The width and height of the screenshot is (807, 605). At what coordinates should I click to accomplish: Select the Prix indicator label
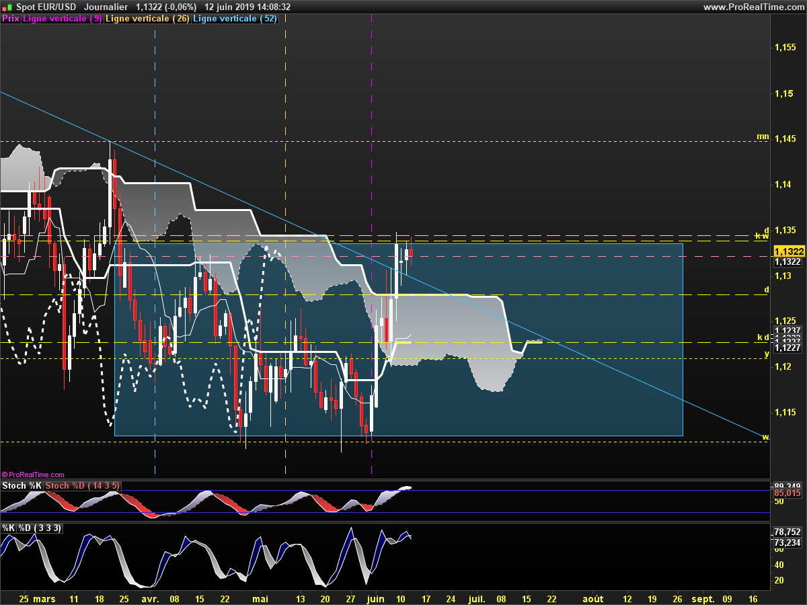coord(11,19)
